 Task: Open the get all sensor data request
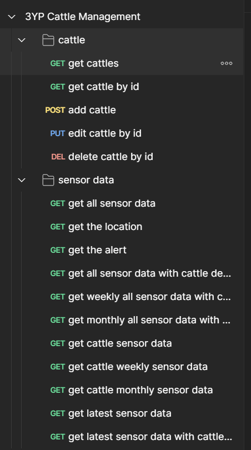[122, 203]
